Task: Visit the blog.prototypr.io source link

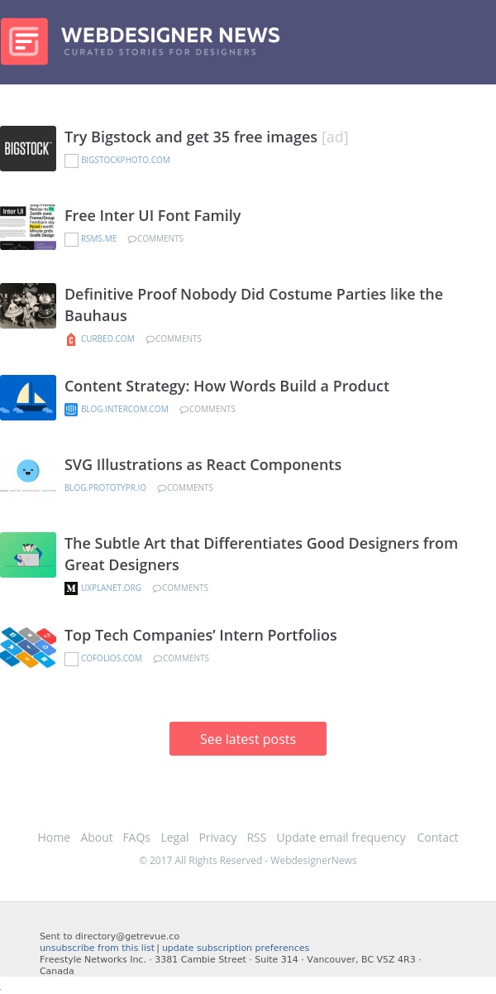Action: tap(105, 488)
